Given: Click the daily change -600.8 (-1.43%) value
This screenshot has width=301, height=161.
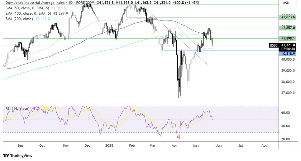Looking at the screenshot, I should (x=185, y=3).
